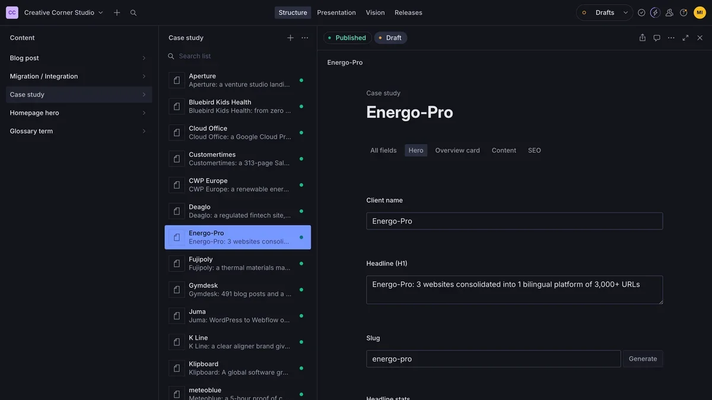
Task: Switch to the Overview card field group
Action: [x=457, y=151]
